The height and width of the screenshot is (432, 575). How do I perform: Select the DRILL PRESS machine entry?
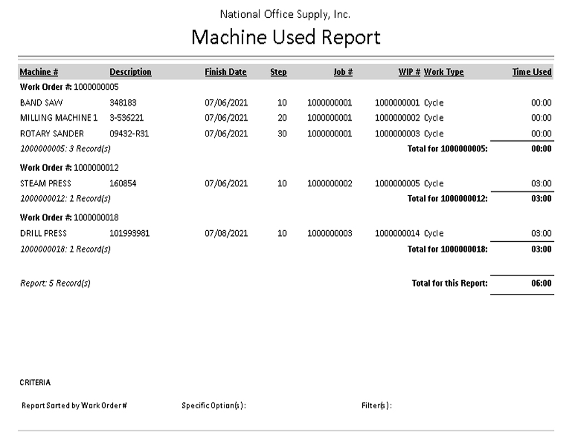[x=43, y=233]
